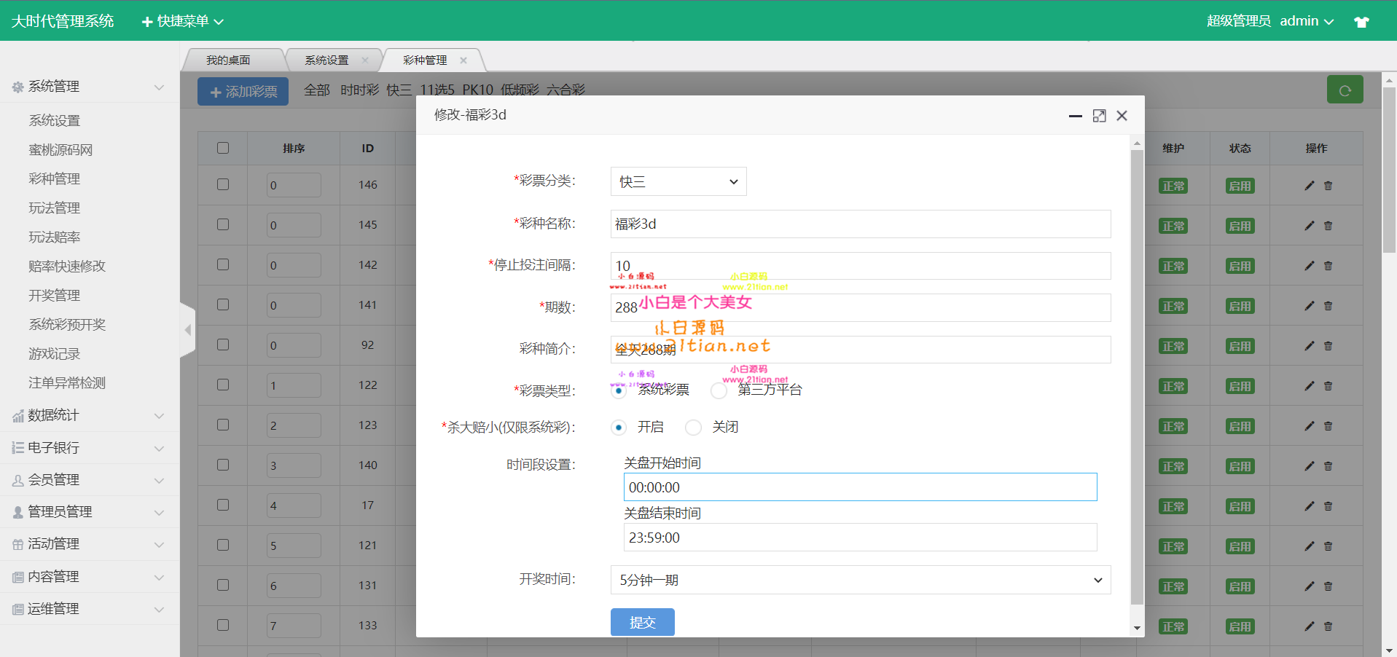Viewport: 1397px width, 657px height.
Task: Open the 开奖时间 dropdown
Action: [x=860, y=580]
